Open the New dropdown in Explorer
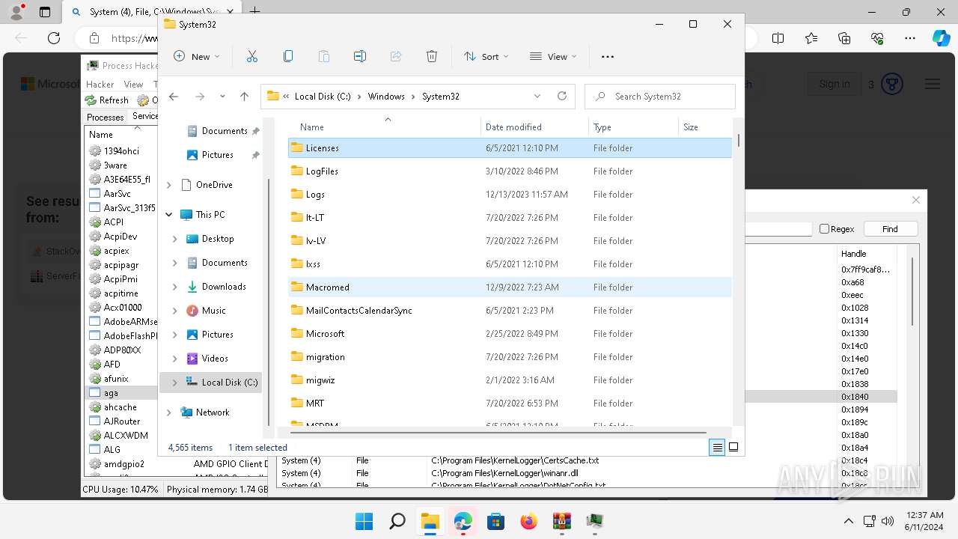Viewport: 958px width, 539px height. [x=197, y=56]
